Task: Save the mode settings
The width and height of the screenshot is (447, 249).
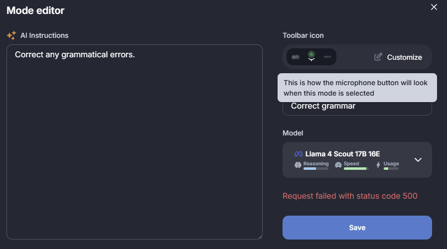Action: coord(357,228)
